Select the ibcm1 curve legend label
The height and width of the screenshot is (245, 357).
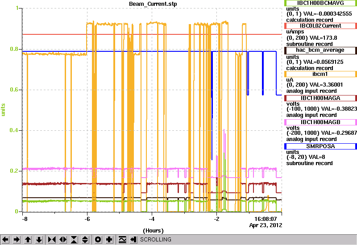tap(320, 74)
